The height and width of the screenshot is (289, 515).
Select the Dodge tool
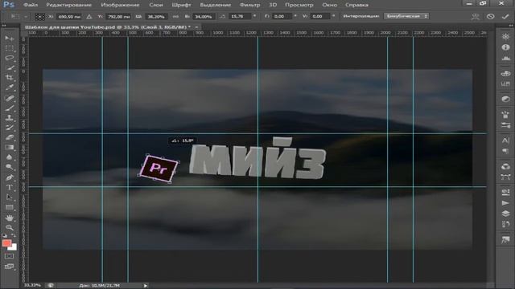tap(9, 167)
